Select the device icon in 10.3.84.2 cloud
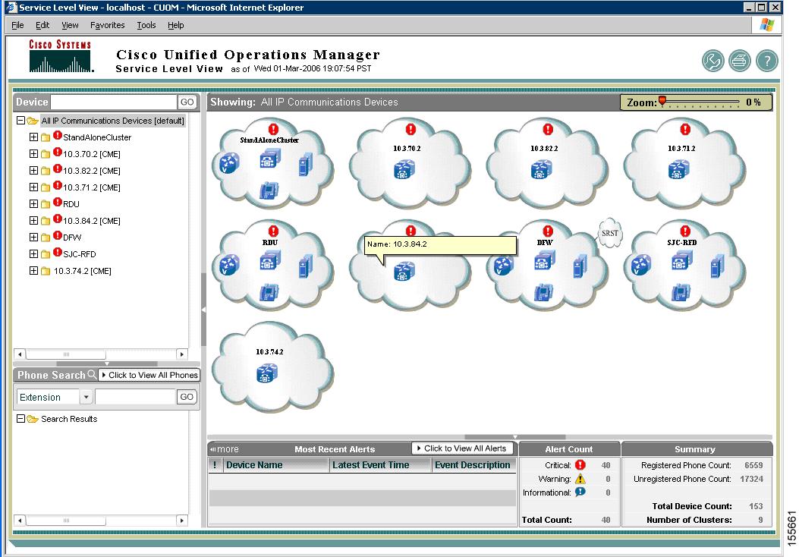The height and width of the screenshot is (557, 799). pos(404,271)
